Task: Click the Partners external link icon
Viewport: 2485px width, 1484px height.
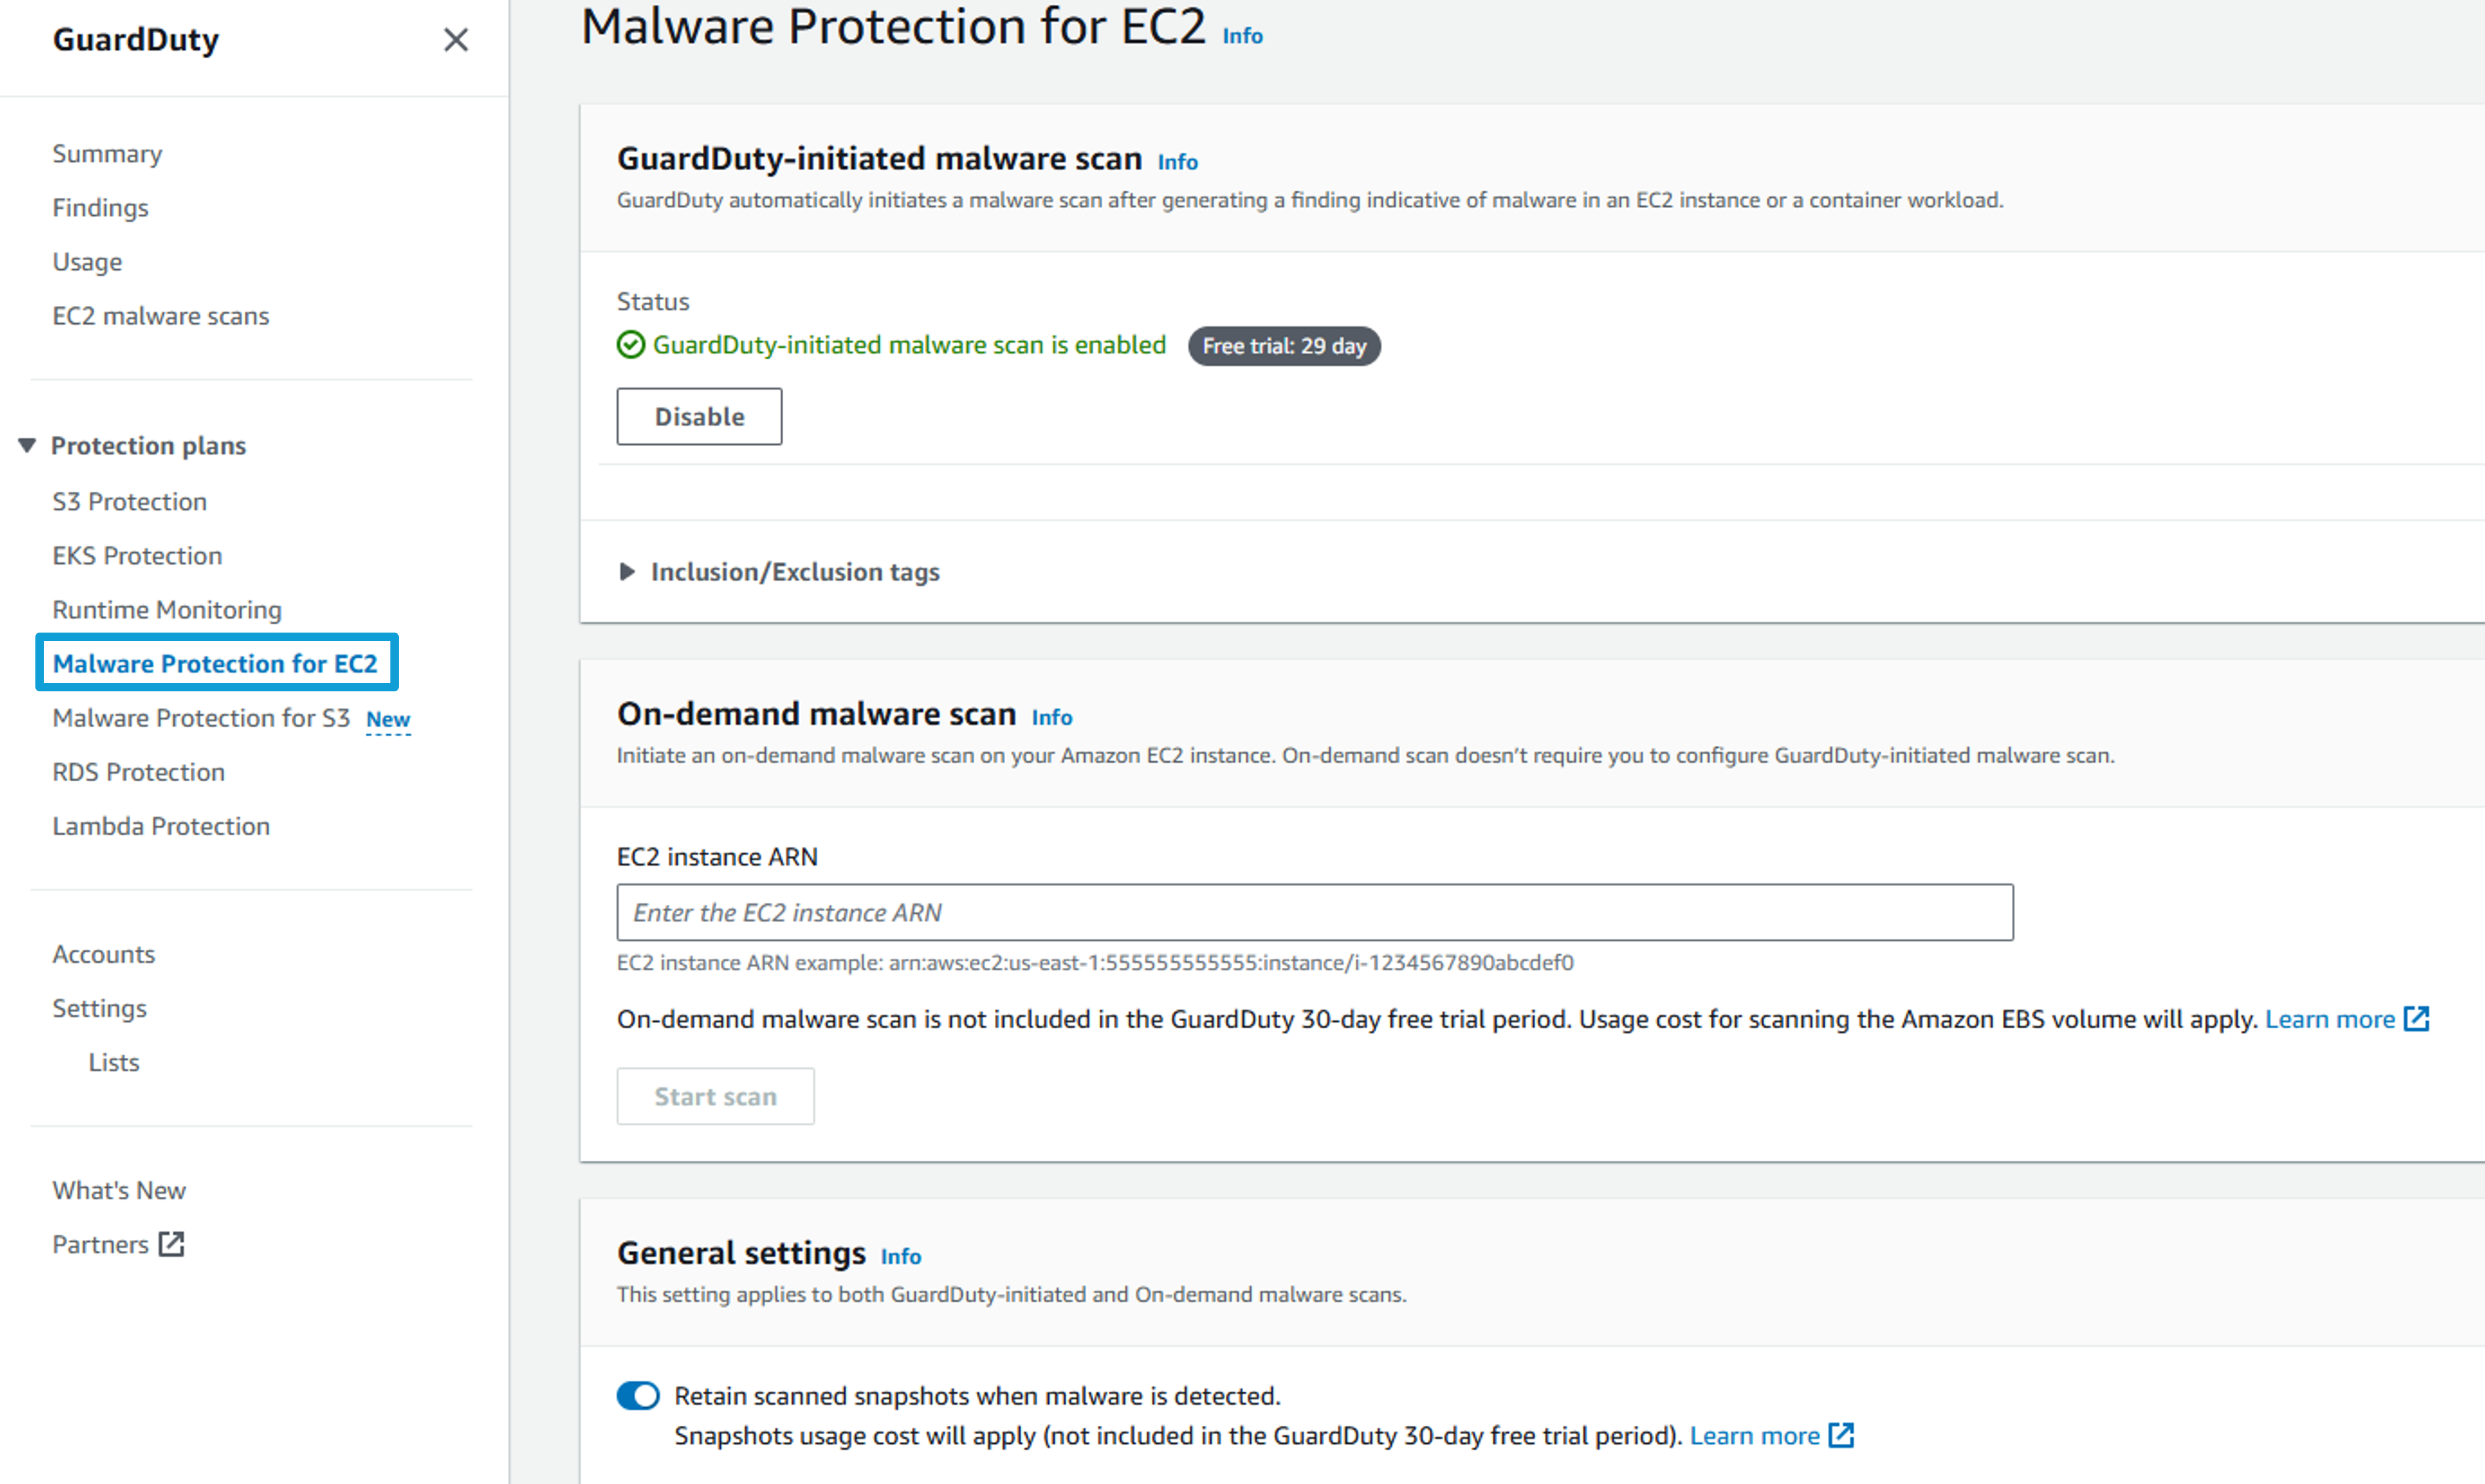Action: click(172, 1244)
